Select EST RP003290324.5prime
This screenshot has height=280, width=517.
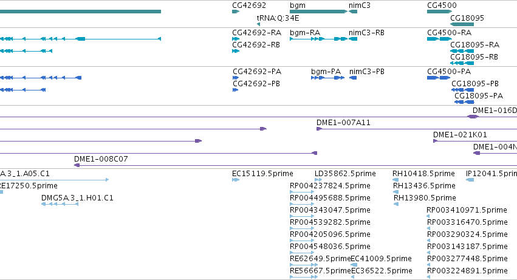point(467,234)
